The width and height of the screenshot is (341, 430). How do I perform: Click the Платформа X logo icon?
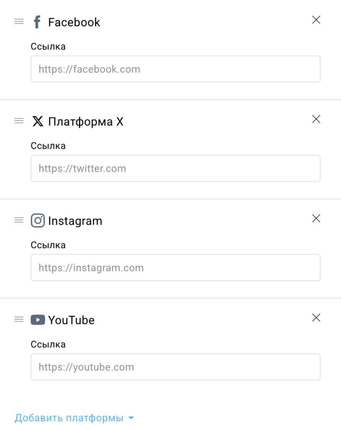click(38, 122)
